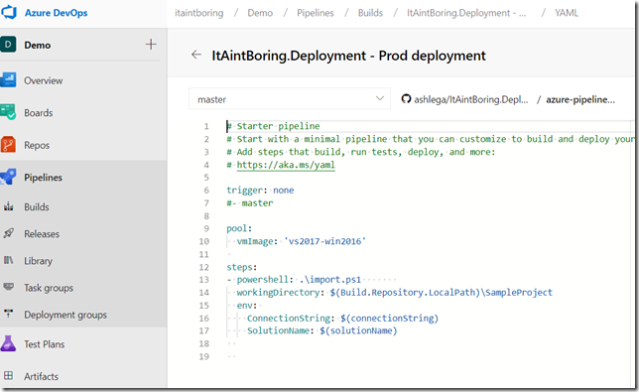
Task: Click the 'env:' line in editor
Action: [x=247, y=306]
